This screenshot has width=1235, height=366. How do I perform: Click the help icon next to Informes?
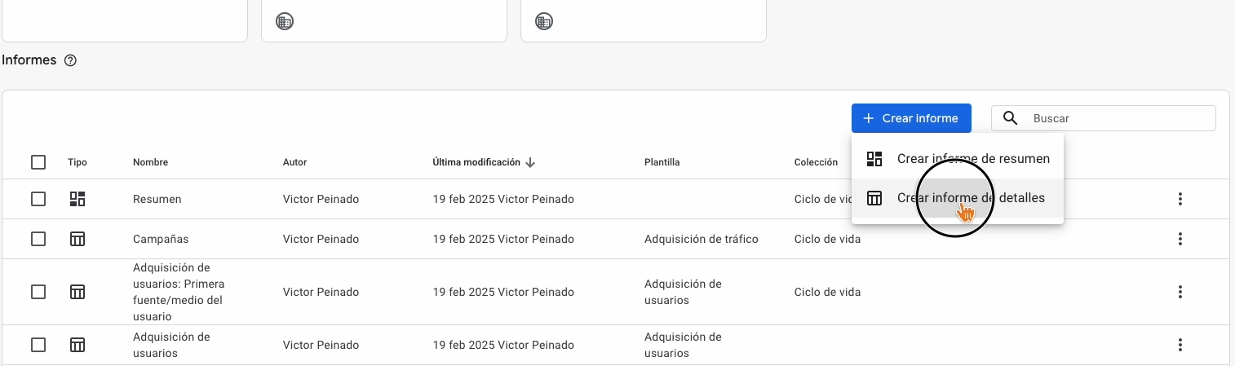click(70, 60)
